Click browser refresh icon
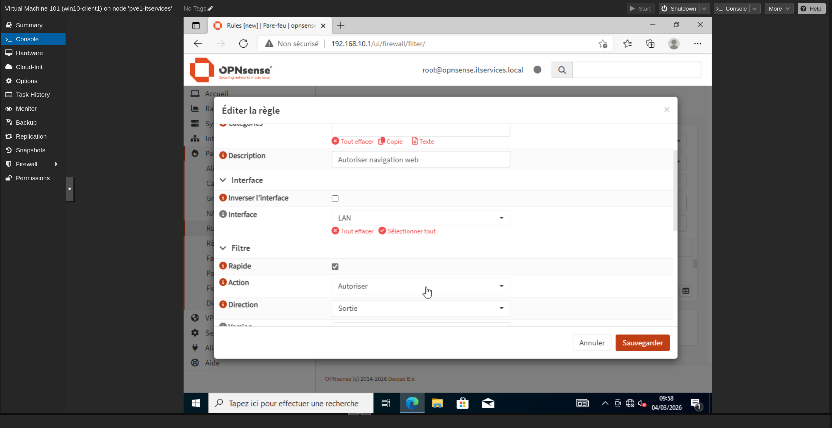Viewport: 832px width, 428px height. [243, 44]
